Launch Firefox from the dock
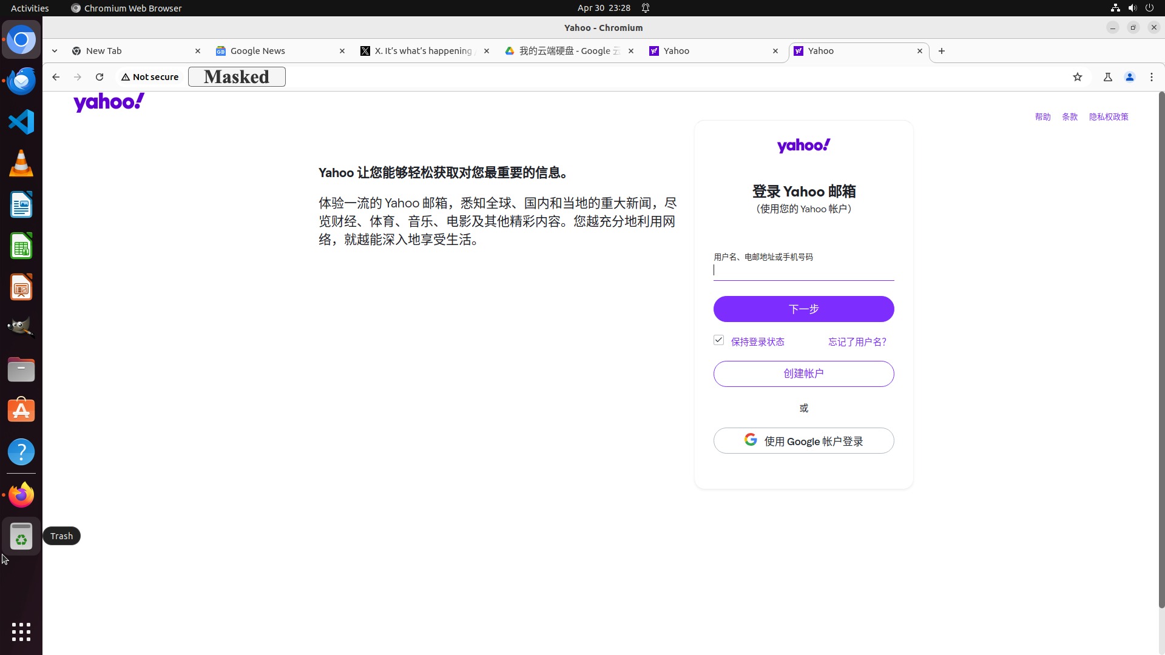The height and width of the screenshot is (655, 1165). click(x=21, y=495)
